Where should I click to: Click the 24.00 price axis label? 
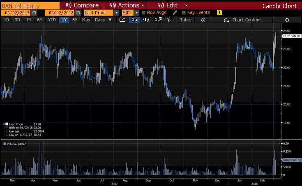tap(287, 31)
